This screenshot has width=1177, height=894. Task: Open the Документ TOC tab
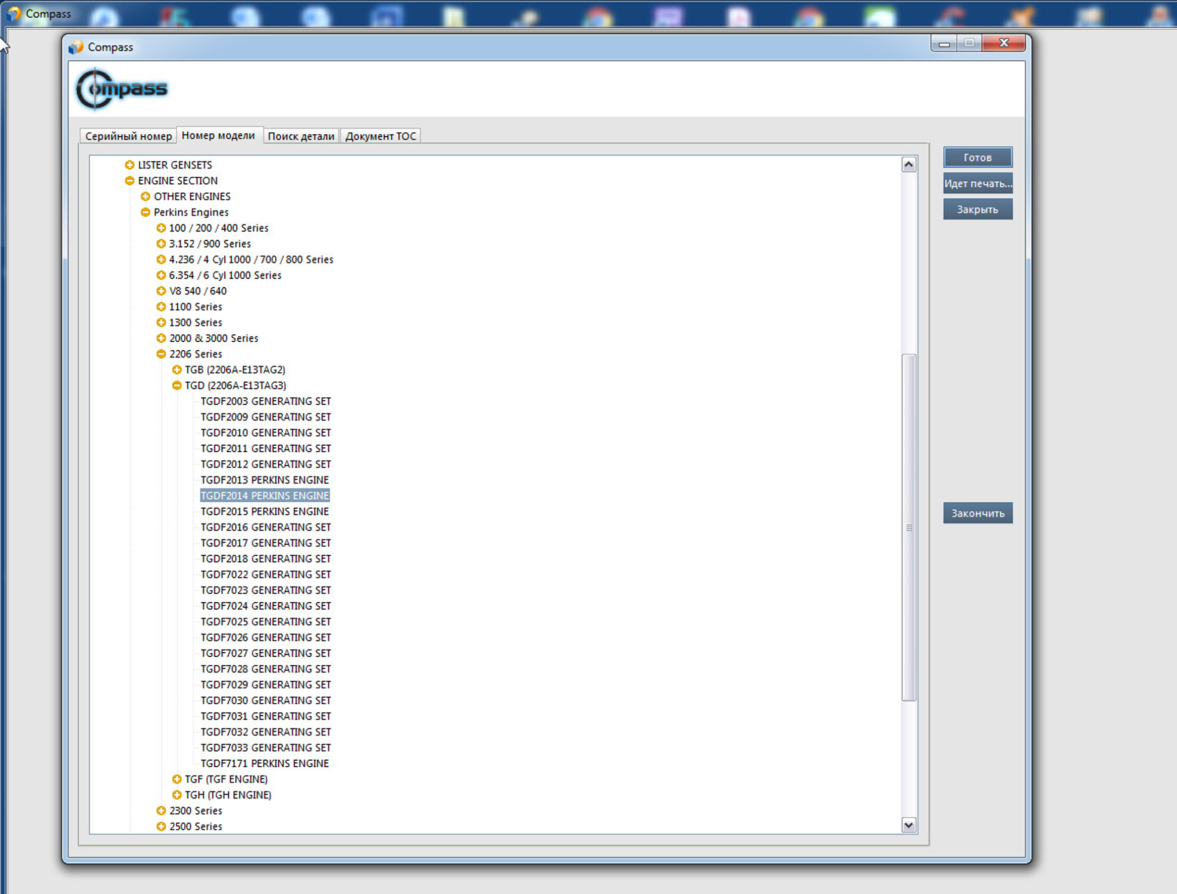pos(380,136)
